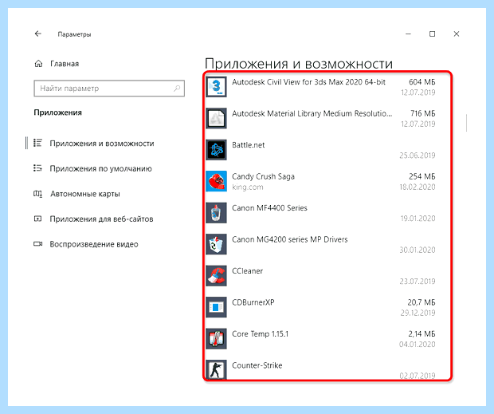Click the Приложения для веб-сайтов icon
Viewport: 494px width, 414px height.
(37, 219)
